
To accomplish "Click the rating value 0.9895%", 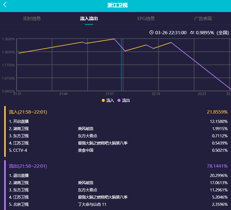I will coord(205,32).
